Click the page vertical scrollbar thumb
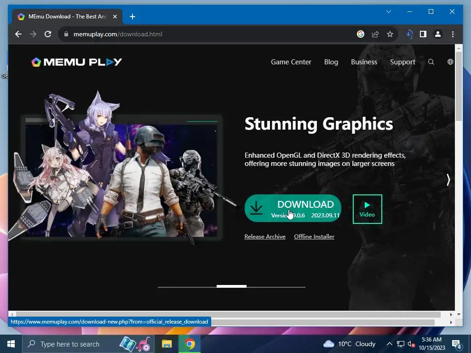Screen dimensions: 471x353 coord(459,86)
